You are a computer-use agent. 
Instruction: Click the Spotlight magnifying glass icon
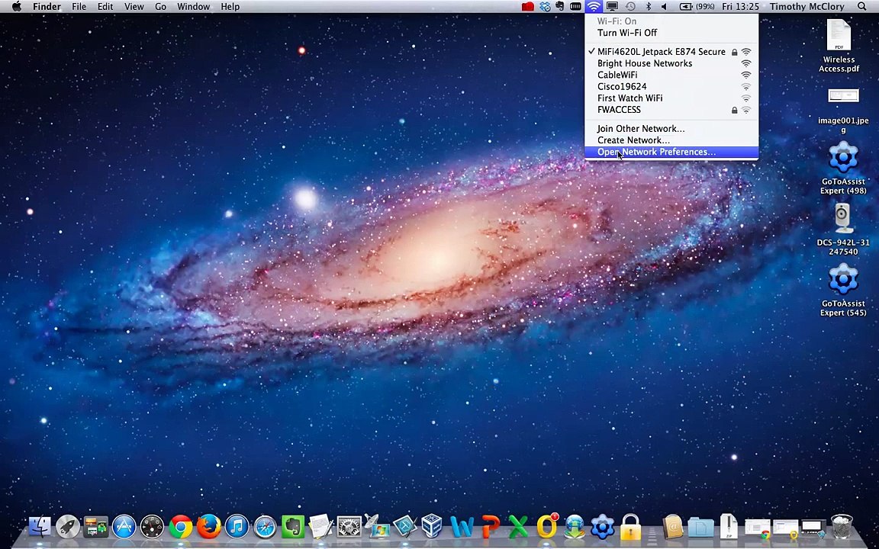coord(862,7)
